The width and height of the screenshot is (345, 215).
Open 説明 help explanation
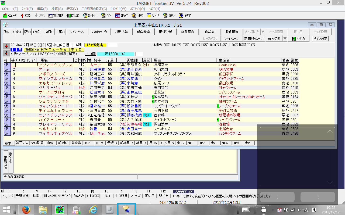[x=169, y=16]
